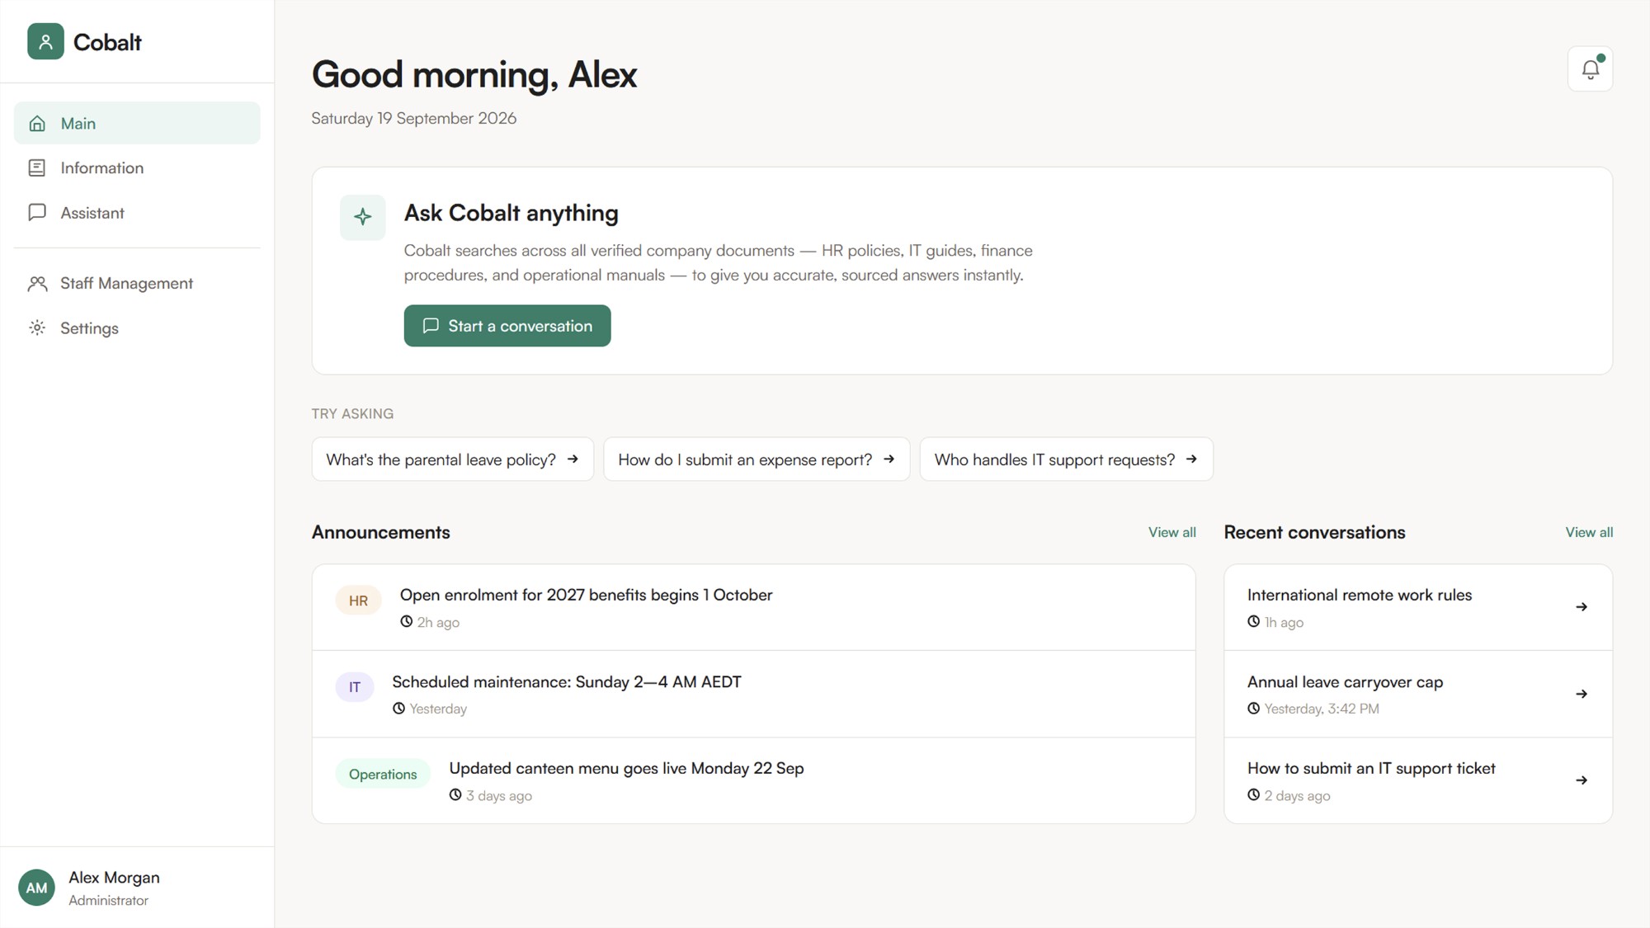Viewport: 1650px width, 928px height.
Task: Click the AM avatar of Alex Morgan
Action: pos(36,888)
